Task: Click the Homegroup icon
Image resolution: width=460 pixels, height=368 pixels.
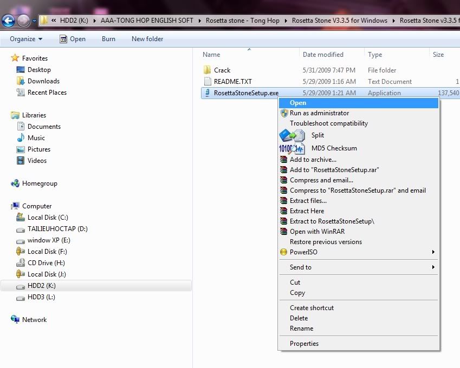Action: [15, 183]
